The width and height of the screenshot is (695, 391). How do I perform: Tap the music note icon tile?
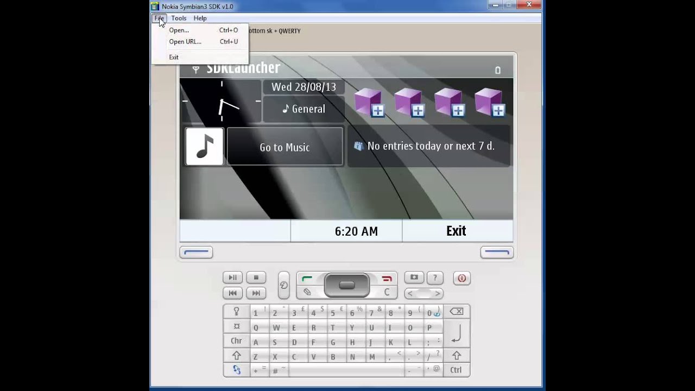click(x=204, y=147)
